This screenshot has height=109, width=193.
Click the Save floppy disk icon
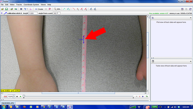(6, 9)
